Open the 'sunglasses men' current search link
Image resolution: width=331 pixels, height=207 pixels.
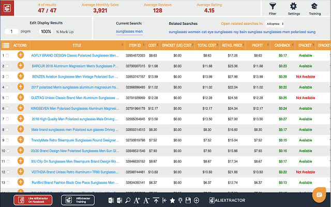pyautogui.click(x=129, y=32)
